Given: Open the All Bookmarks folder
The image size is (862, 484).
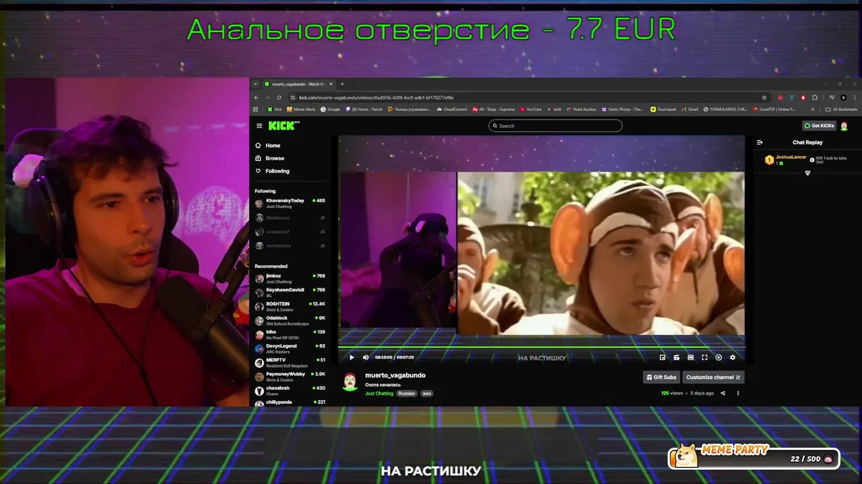Looking at the screenshot, I should (x=842, y=109).
